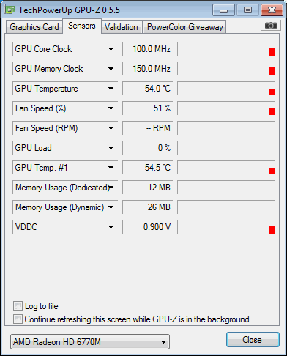Open Fan Speed (RPM) dropdown arrow

(x=111, y=128)
